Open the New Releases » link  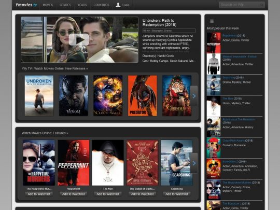pyautogui.click(x=76, y=68)
